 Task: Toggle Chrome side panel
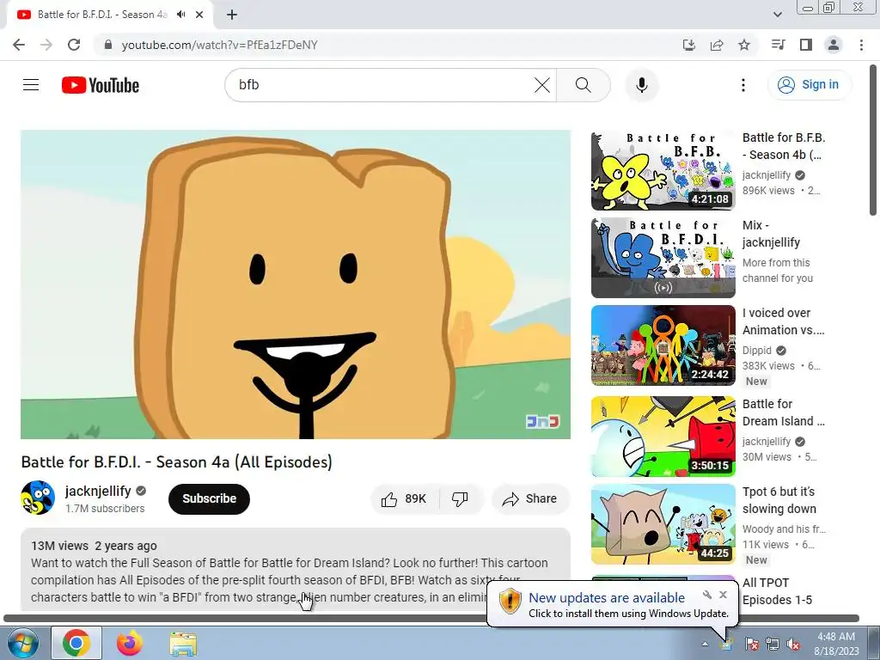[x=806, y=45]
